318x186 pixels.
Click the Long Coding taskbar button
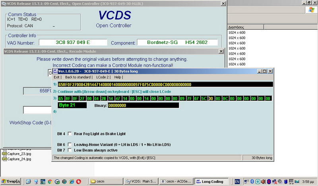pos(211,181)
